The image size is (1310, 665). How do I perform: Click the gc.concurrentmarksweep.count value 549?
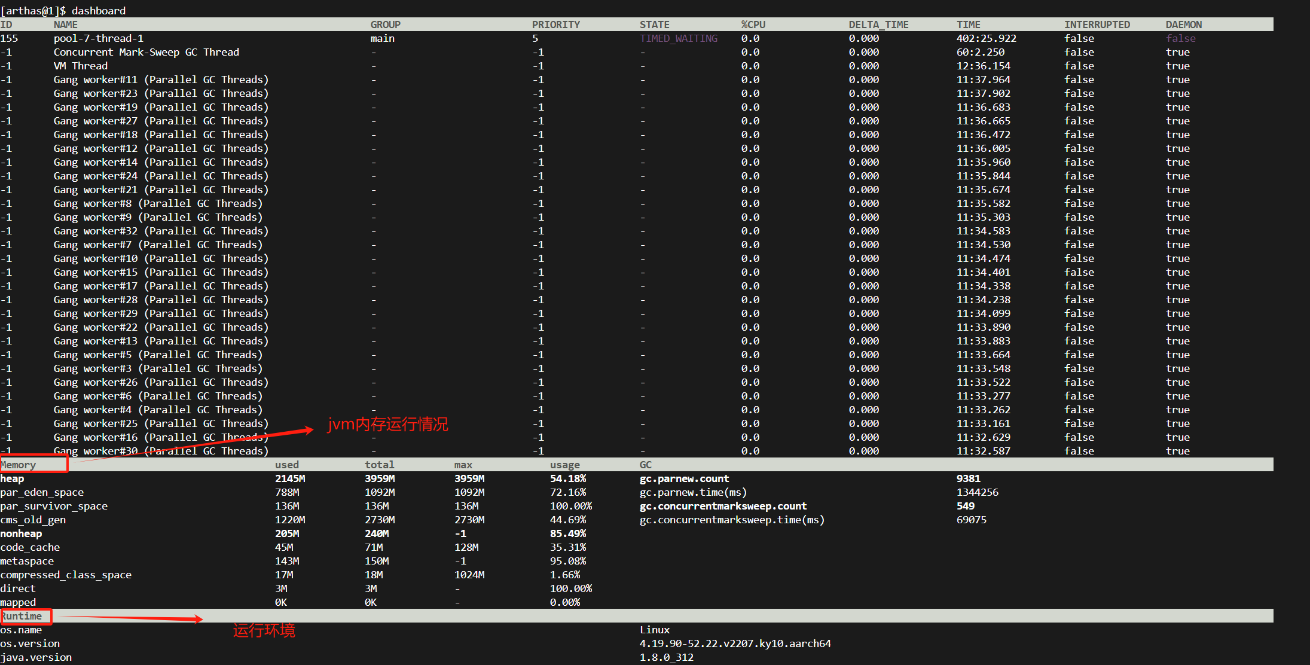coord(965,506)
